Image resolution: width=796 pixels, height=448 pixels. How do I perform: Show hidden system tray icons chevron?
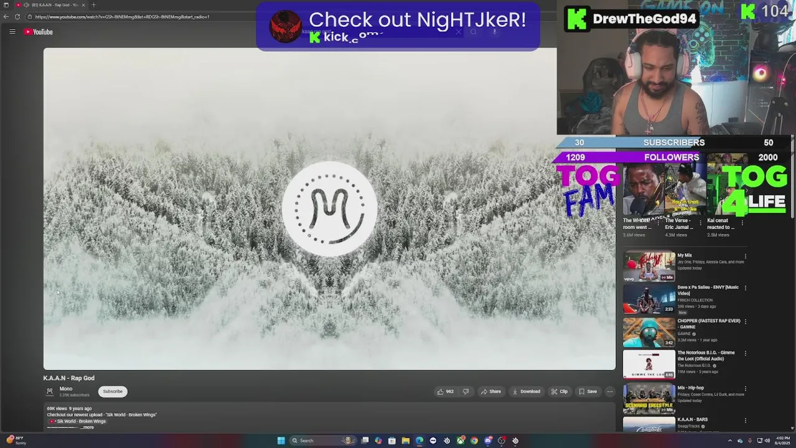pyautogui.click(x=731, y=441)
